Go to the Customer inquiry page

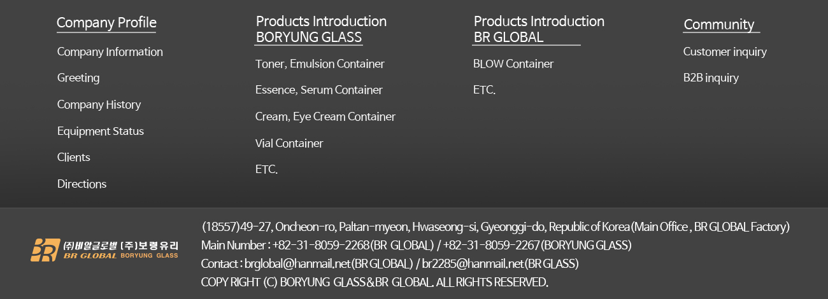[725, 52]
